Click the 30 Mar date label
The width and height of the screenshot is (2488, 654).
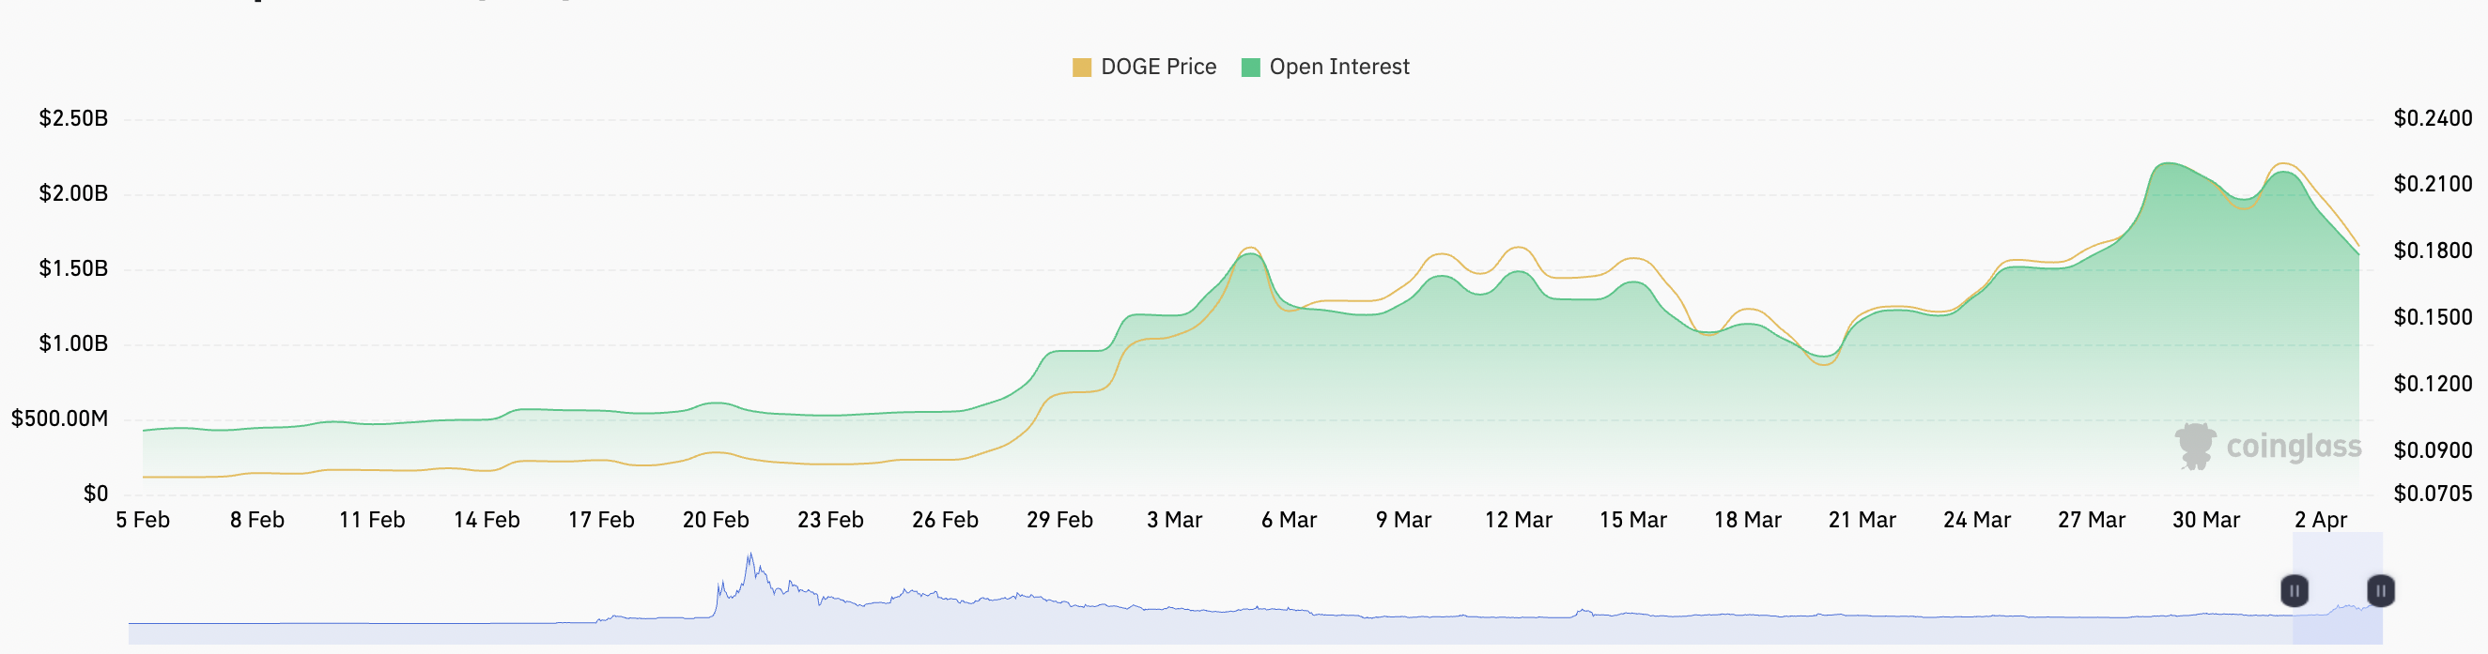tap(2206, 520)
